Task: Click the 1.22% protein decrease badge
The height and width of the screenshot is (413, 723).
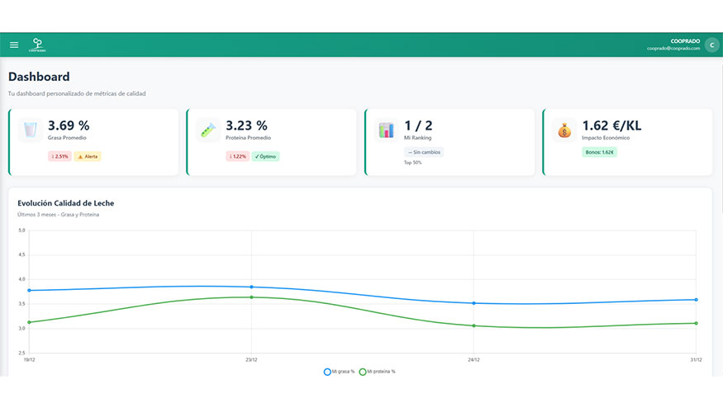Action: 237,156
